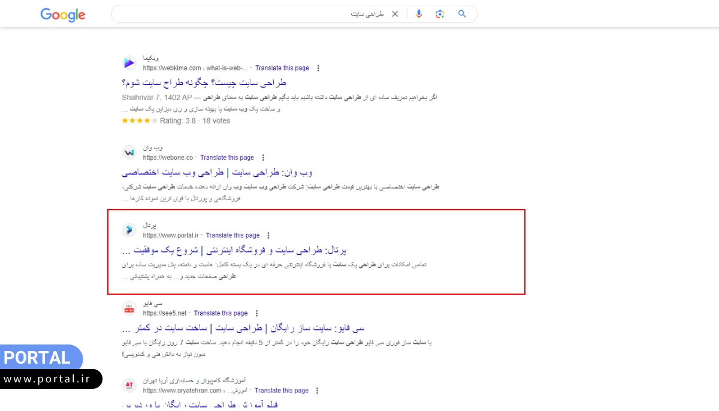Open the three-dot menu for webkima result

click(x=318, y=68)
